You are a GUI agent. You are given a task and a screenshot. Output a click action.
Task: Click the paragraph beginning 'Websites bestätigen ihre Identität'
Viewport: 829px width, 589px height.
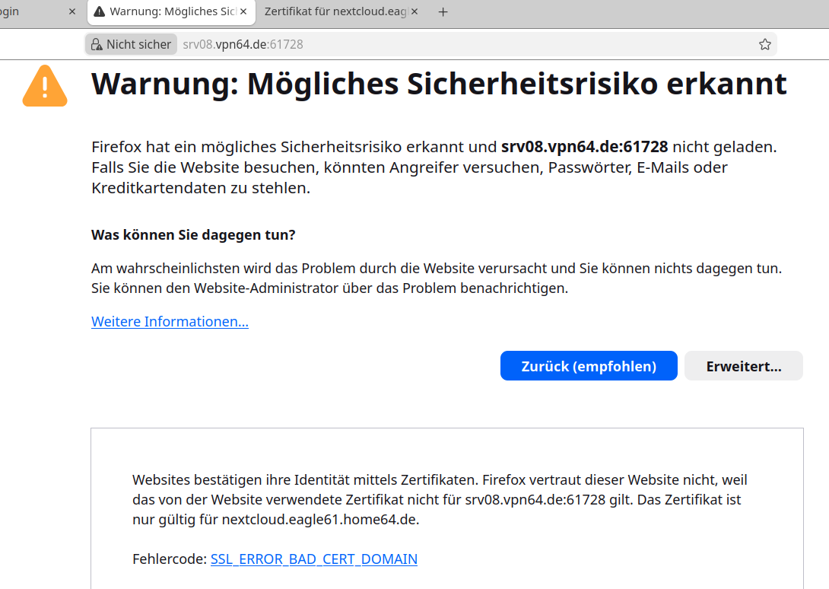point(440,500)
